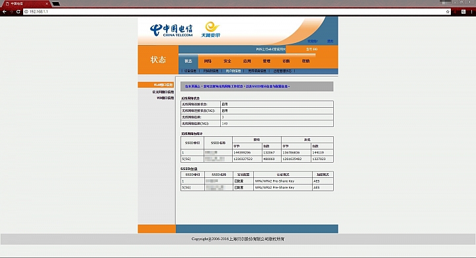Bookmark this page with the star icon
The height and width of the screenshot is (258, 476).
[x=448, y=11]
